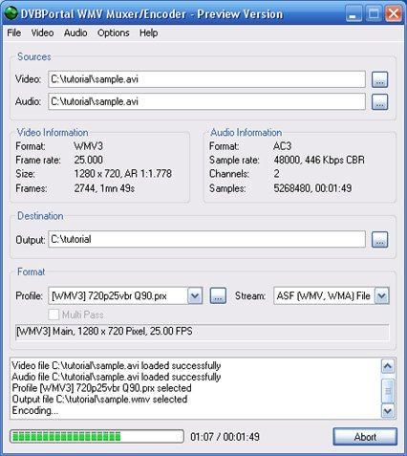Viewport: 407px width, 456px height.
Task: Open the Video menu
Action: (42, 33)
